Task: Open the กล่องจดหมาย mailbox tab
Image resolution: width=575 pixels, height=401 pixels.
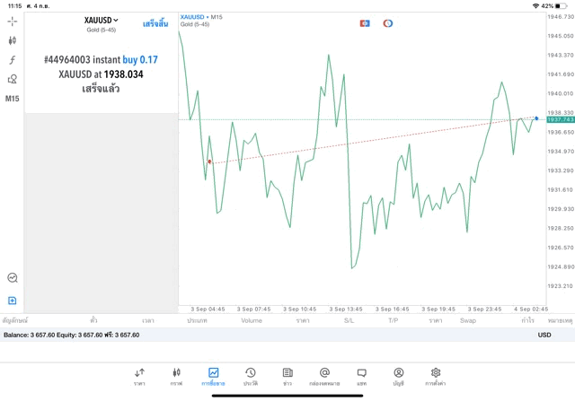Action: [324, 376]
